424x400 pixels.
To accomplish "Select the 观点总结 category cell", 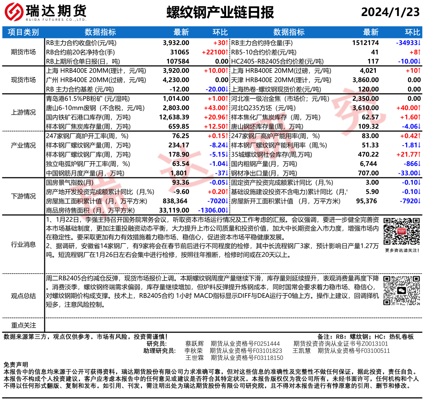I will pos(23,296).
